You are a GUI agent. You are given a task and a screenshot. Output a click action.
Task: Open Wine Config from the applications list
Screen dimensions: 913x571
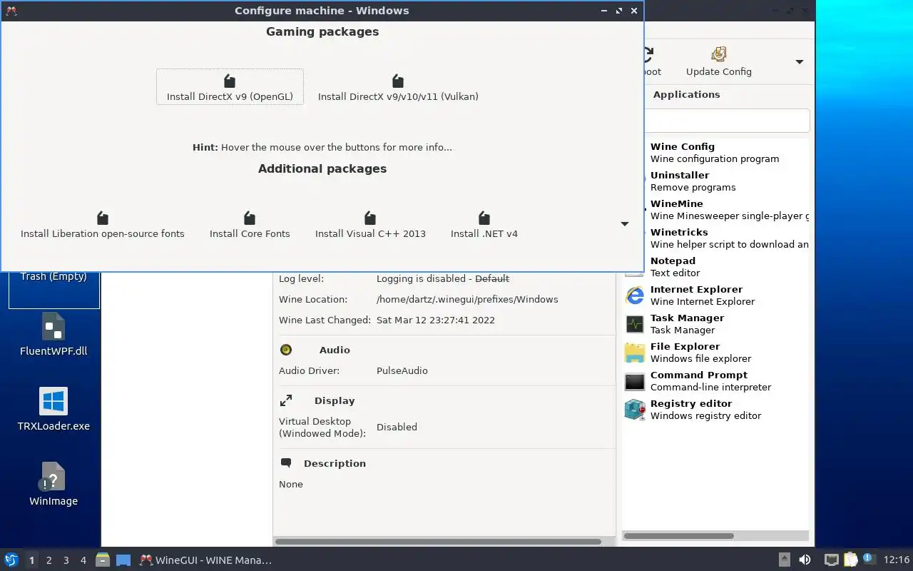[717, 152]
